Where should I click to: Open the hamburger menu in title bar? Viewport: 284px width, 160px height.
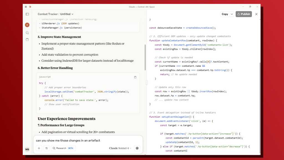pyautogui.click(x=26, y=7)
